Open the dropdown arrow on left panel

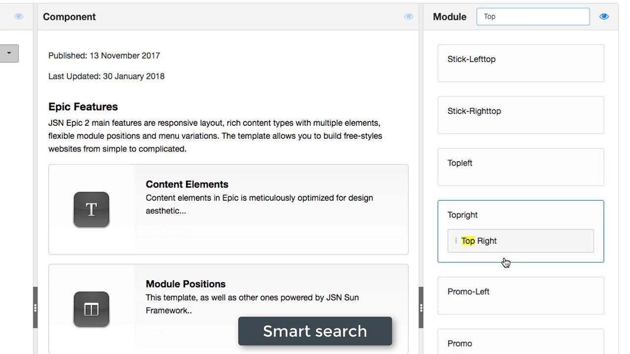(x=9, y=54)
